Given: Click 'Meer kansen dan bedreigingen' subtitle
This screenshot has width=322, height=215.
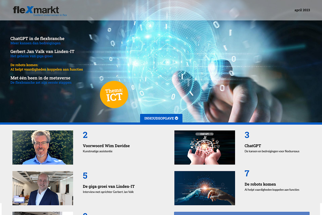Looking at the screenshot, I should click(x=35, y=43).
